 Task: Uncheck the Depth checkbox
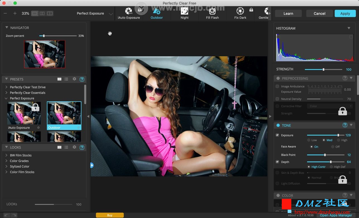277,162
